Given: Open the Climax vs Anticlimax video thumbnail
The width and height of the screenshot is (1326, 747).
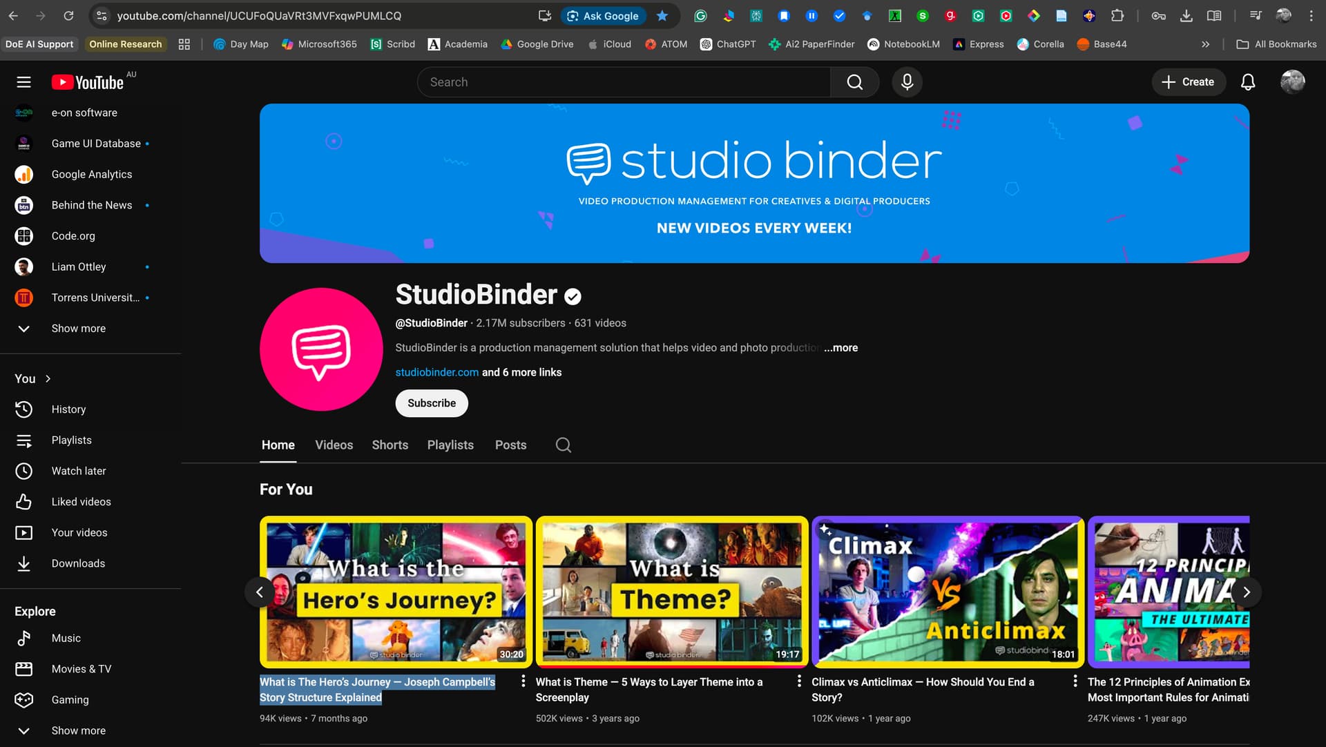Looking at the screenshot, I should (948, 592).
